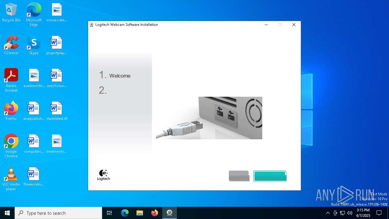The height and width of the screenshot is (219, 389).
Task: Select the academicfir image file
Action: point(34,78)
